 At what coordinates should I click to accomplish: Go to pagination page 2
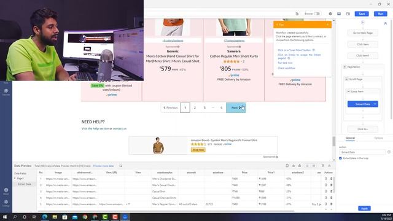pos(195,108)
